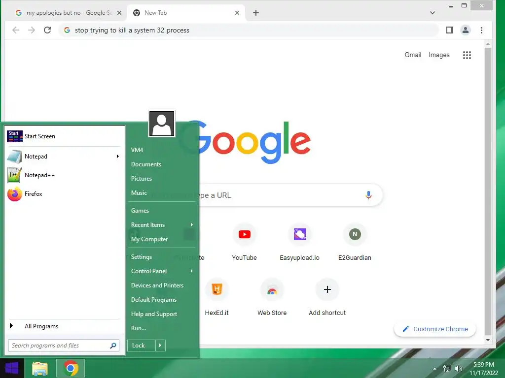Open a new Chrome tab
The width and height of the screenshot is (505, 378).
tap(256, 13)
